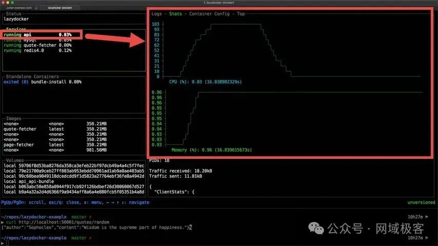Open the Container Config tab
Viewport: 438px width, 246px height.
click(209, 14)
